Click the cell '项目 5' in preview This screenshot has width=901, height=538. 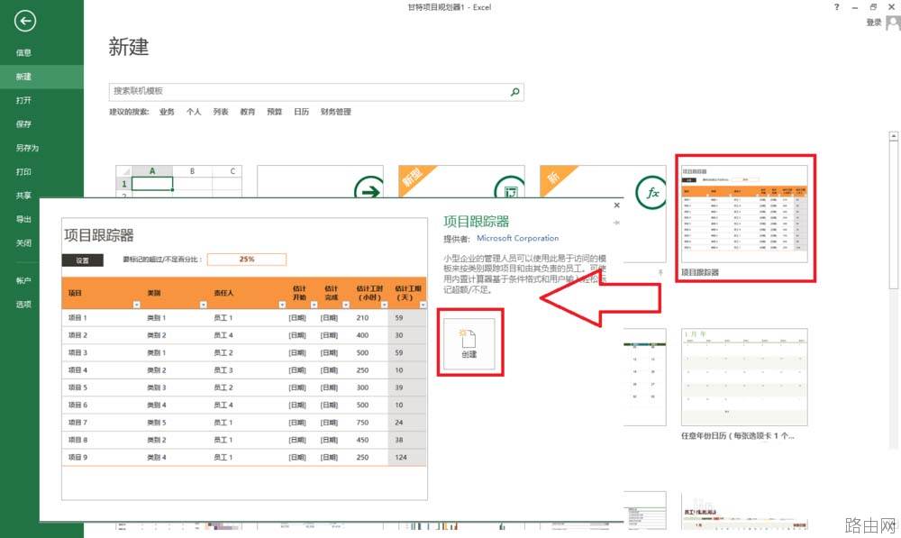pyautogui.click(x=77, y=388)
